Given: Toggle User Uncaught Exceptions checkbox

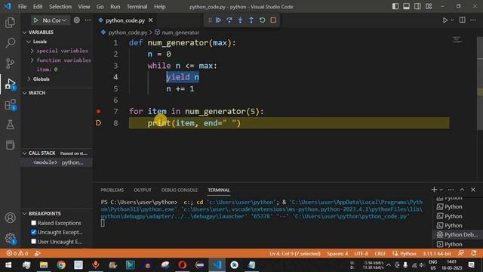Looking at the screenshot, I should click(33, 242).
